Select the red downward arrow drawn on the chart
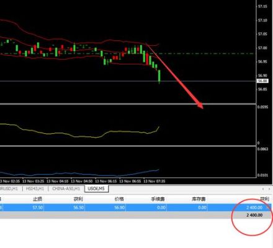The image size is (273, 248). click(x=174, y=76)
